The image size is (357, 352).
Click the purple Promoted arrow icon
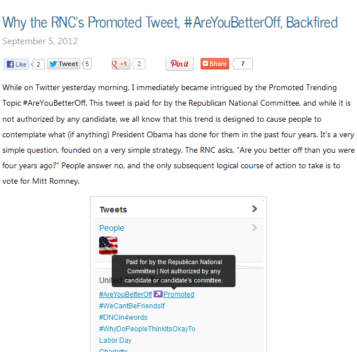pyautogui.click(x=158, y=294)
